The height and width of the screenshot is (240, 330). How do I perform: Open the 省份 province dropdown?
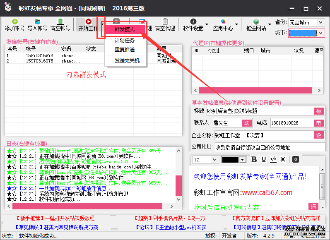pos(321,22)
